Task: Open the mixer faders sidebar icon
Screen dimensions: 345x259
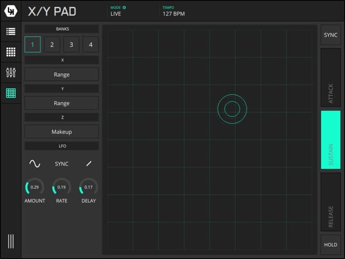Action: [x=11, y=72]
